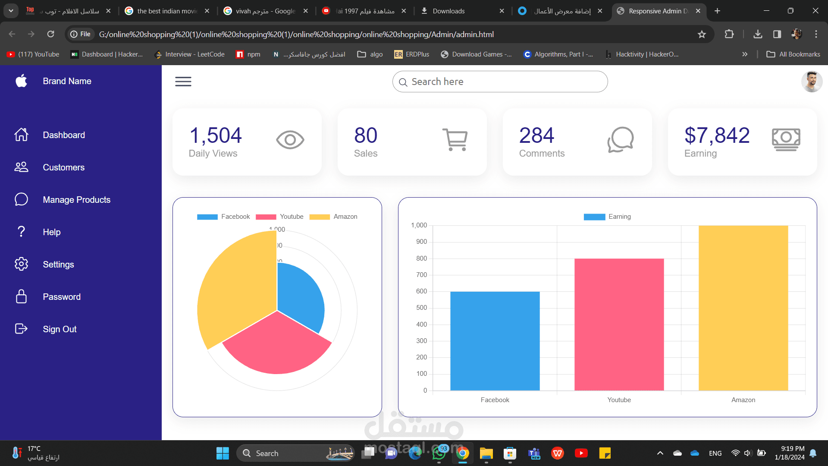Click the Sign Out arrow icon
The height and width of the screenshot is (466, 828).
point(21,329)
